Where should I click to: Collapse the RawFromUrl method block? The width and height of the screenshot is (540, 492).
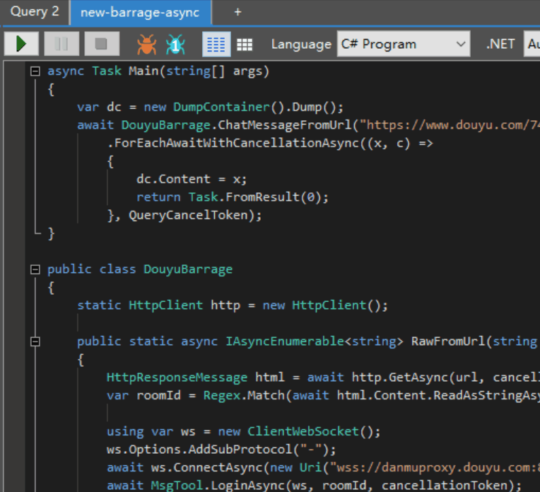coord(35,341)
